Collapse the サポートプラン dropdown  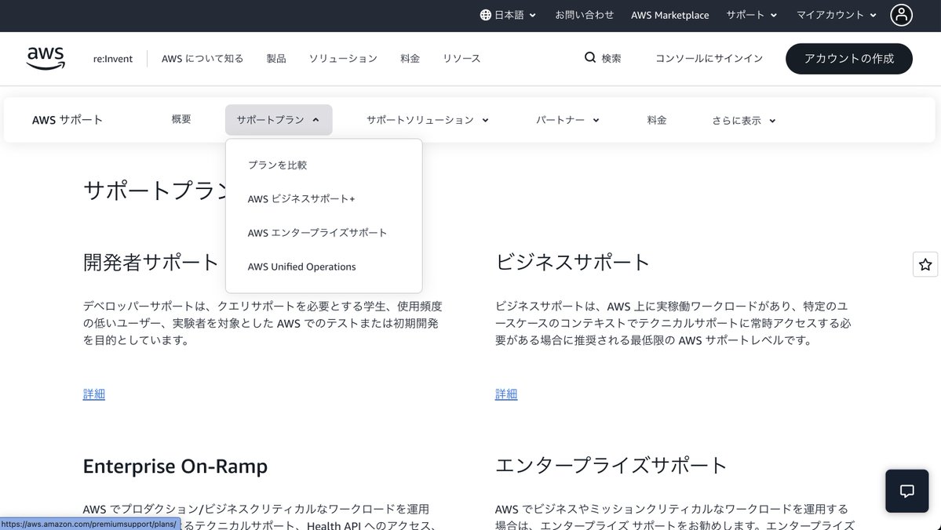(x=279, y=120)
